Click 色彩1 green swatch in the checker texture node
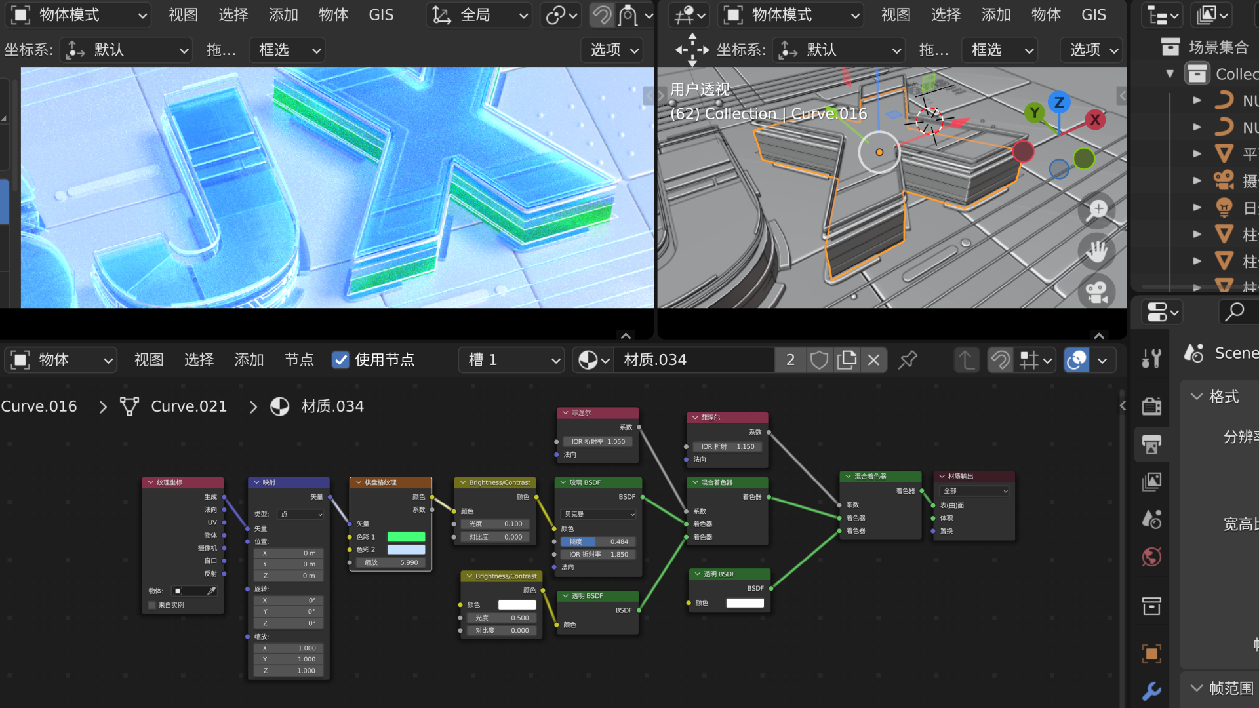The width and height of the screenshot is (1259, 708). [x=407, y=536]
